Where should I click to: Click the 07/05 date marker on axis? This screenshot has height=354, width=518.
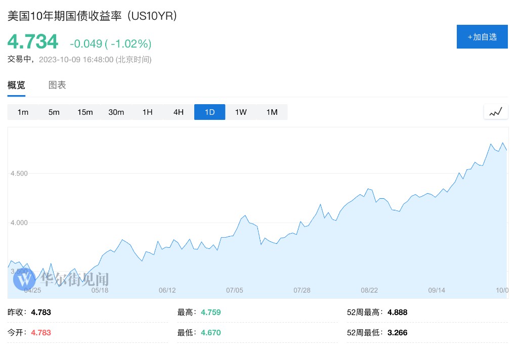point(235,290)
